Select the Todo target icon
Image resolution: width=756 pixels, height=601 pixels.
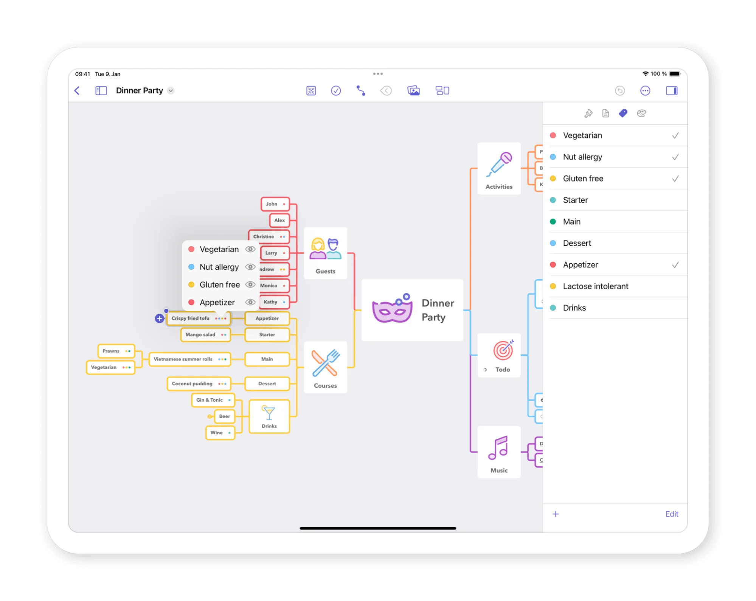click(x=503, y=350)
